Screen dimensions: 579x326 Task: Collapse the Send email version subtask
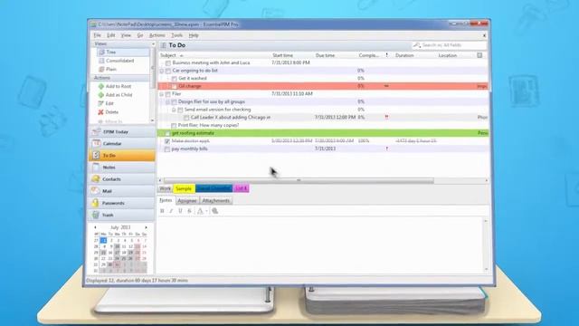(x=174, y=110)
